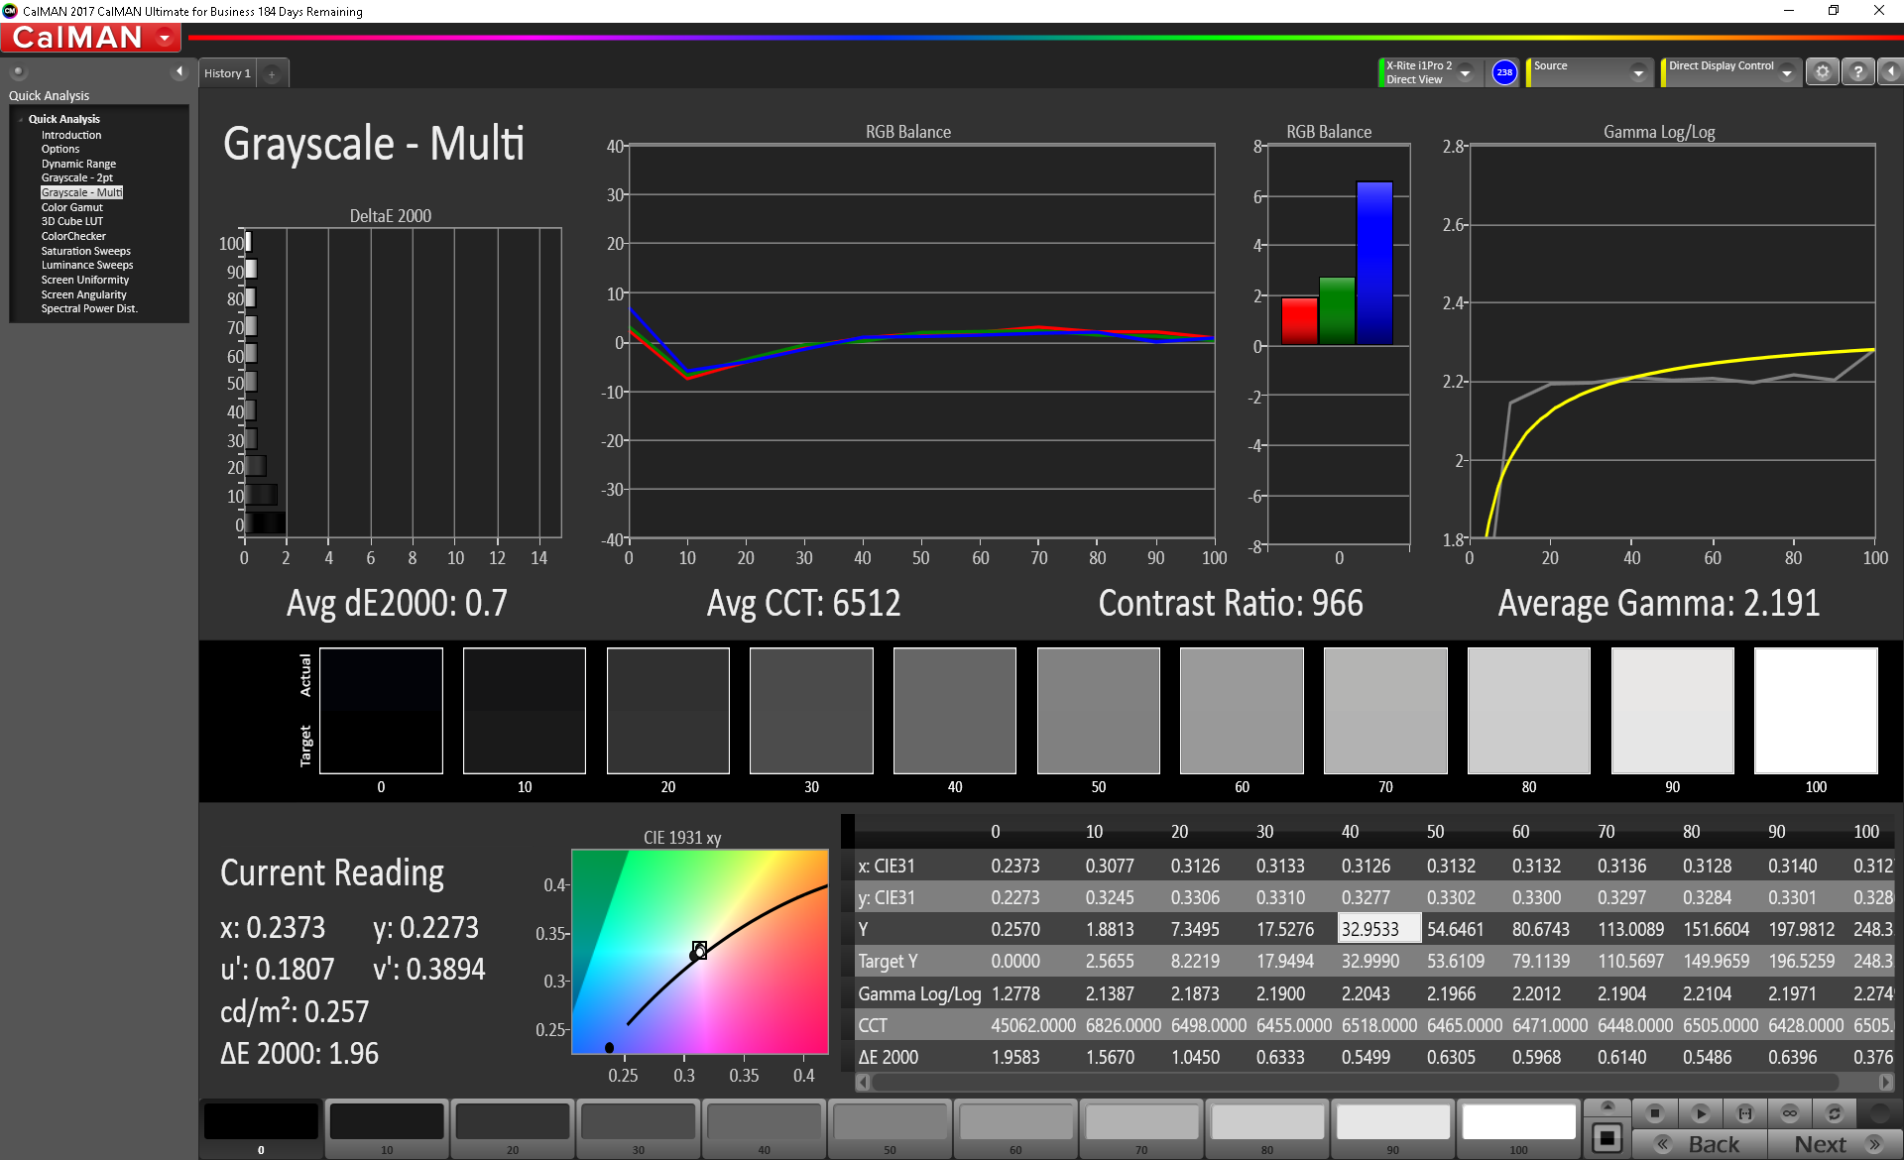Image resolution: width=1904 pixels, height=1160 pixels.
Task: Toggle the right panel collapse arrow
Action: pyautogui.click(x=1890, y=72)
